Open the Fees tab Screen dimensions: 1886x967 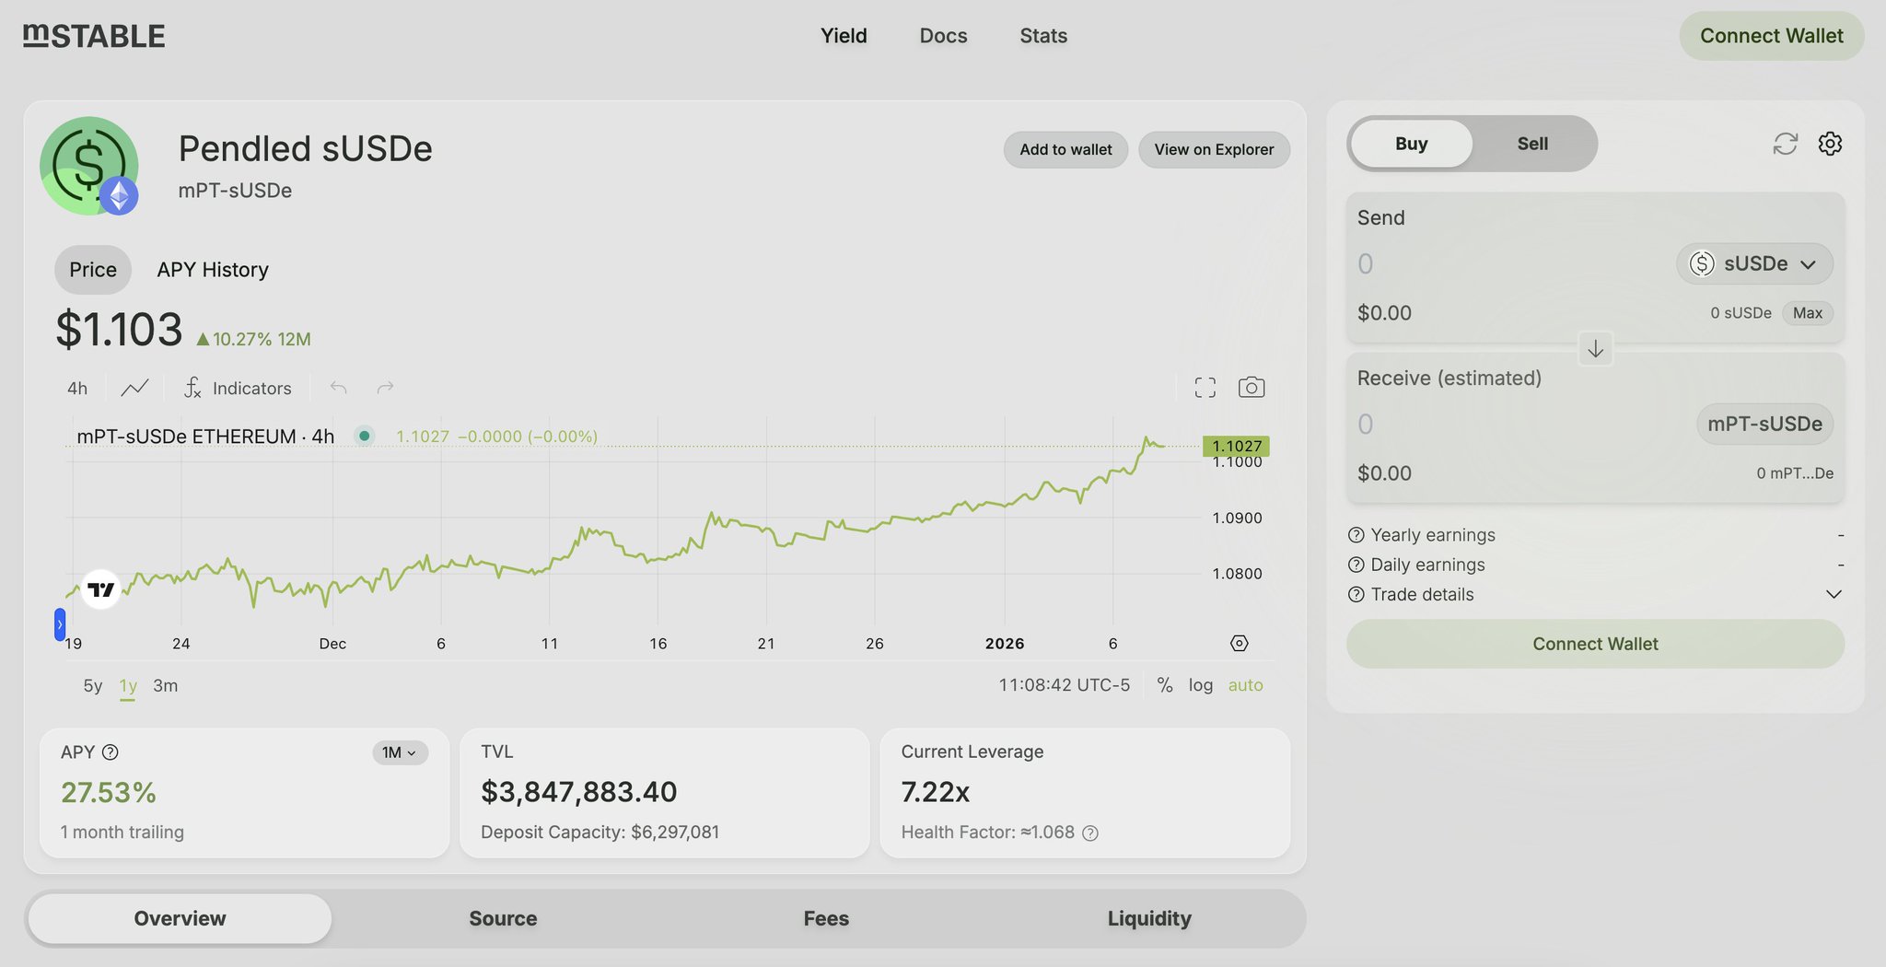(826, 918)
